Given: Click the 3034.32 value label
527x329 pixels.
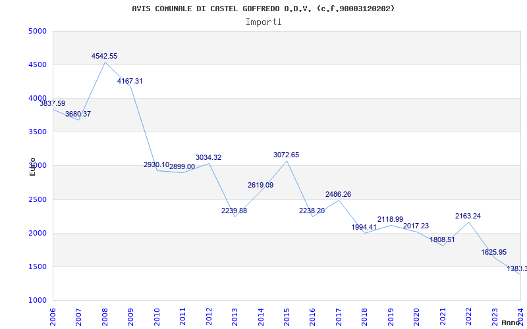Looking at the screenshot, I should (208, 158).
